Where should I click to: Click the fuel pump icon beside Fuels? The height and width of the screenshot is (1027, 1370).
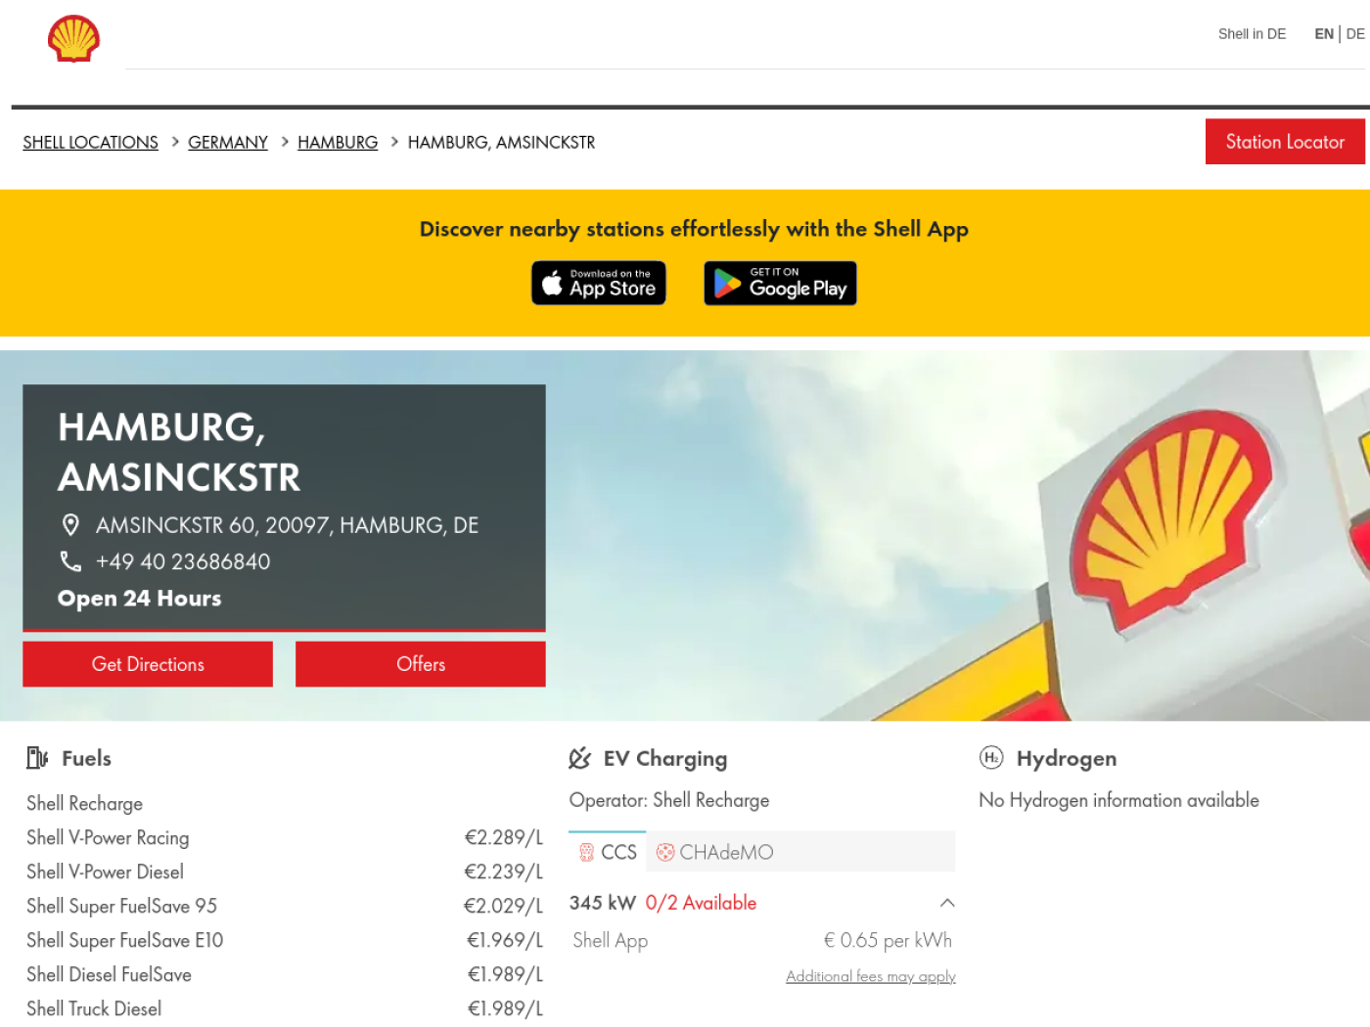pyautogui.click(x=37, y=758)
